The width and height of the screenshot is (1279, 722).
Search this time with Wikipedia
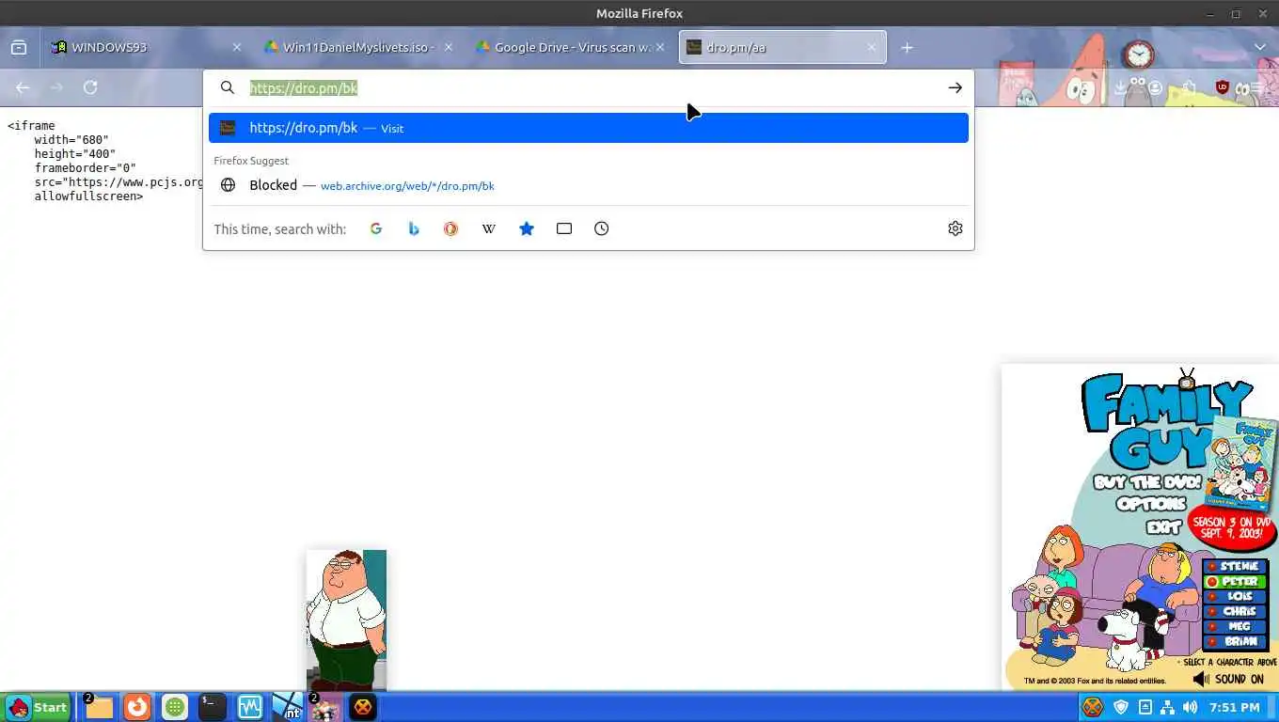pyautogui.click(x=489, y=228)
